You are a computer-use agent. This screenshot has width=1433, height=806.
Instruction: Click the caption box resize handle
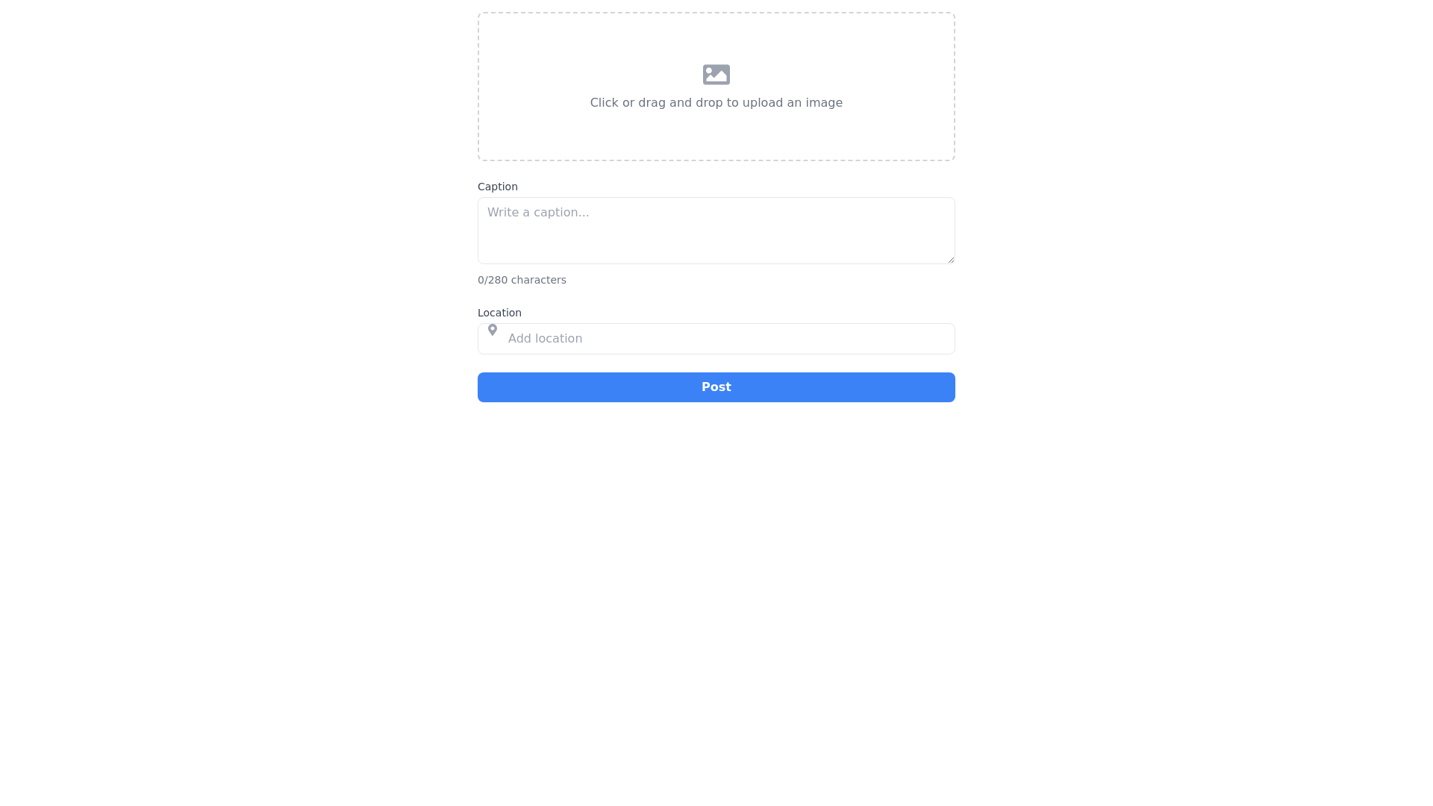[x=951, y=260]
